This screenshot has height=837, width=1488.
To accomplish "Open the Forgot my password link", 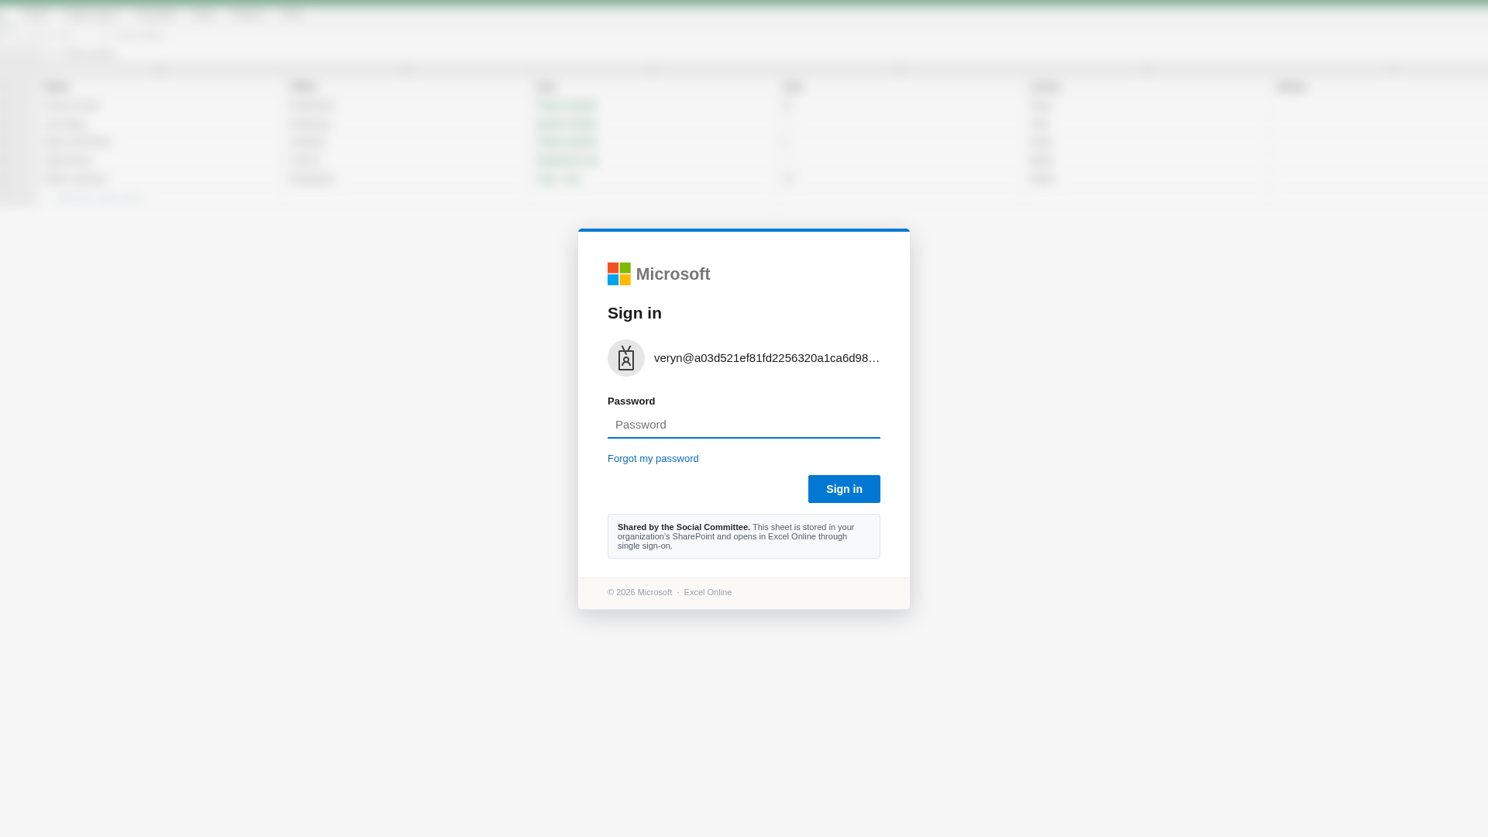I will pyautogui.click(x=653, y=459).
